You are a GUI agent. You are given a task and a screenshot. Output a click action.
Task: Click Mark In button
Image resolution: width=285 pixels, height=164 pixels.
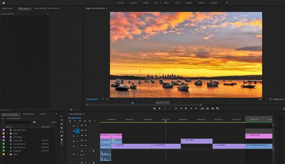point(165,108)
